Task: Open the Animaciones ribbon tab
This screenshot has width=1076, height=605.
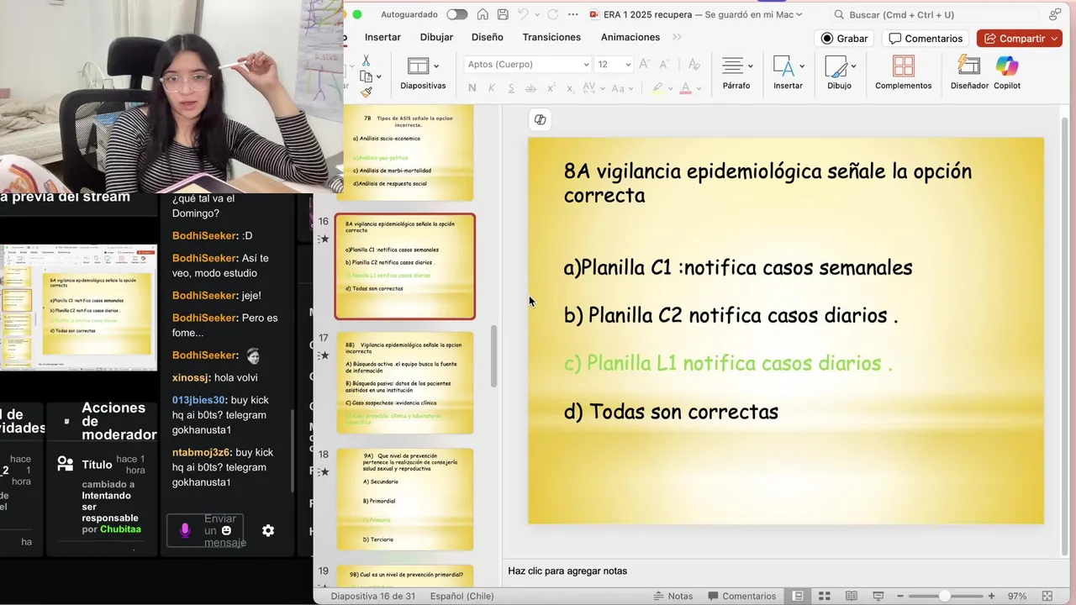Action: pyautogui.click(x=630, y=37)
